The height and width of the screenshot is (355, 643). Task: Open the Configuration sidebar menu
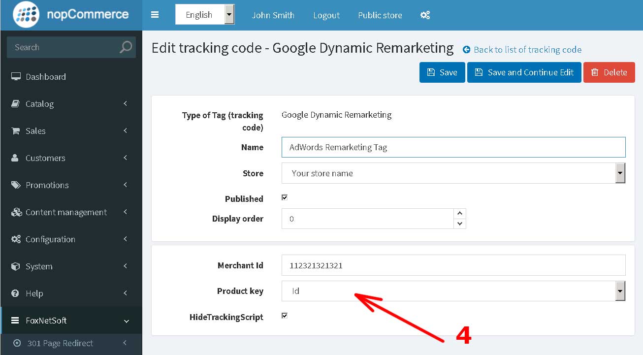tap(71, 239)
